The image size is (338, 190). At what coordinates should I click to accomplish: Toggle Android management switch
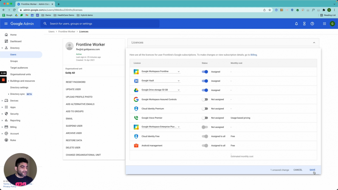pos(205,146)
